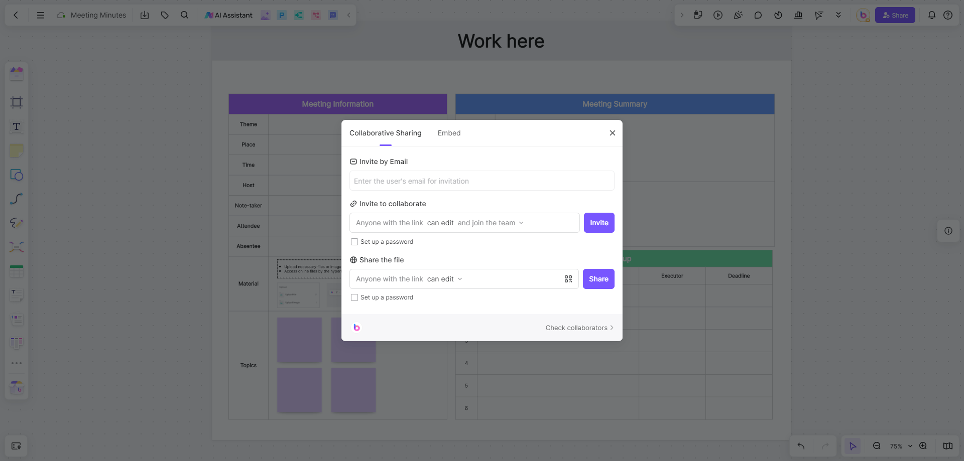
Task: Select the table tool in sidebar
Action: pos(17,271)
